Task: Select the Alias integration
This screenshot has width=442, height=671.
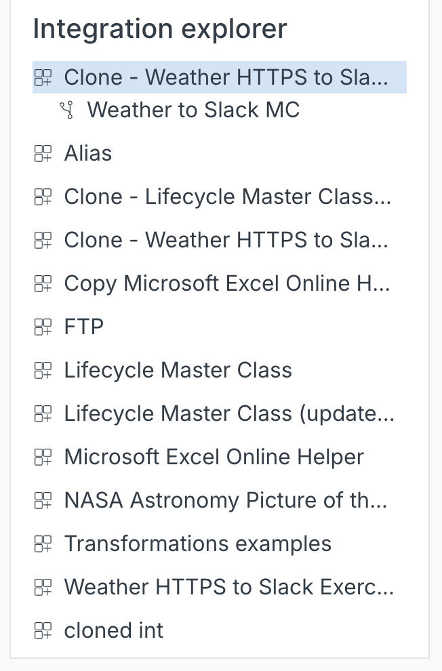Action: tap(88, 154)
